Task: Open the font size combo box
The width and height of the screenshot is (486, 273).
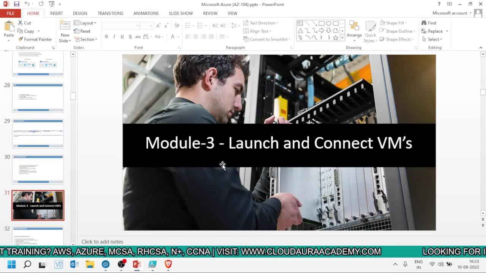Action: [x=146, y=25]
